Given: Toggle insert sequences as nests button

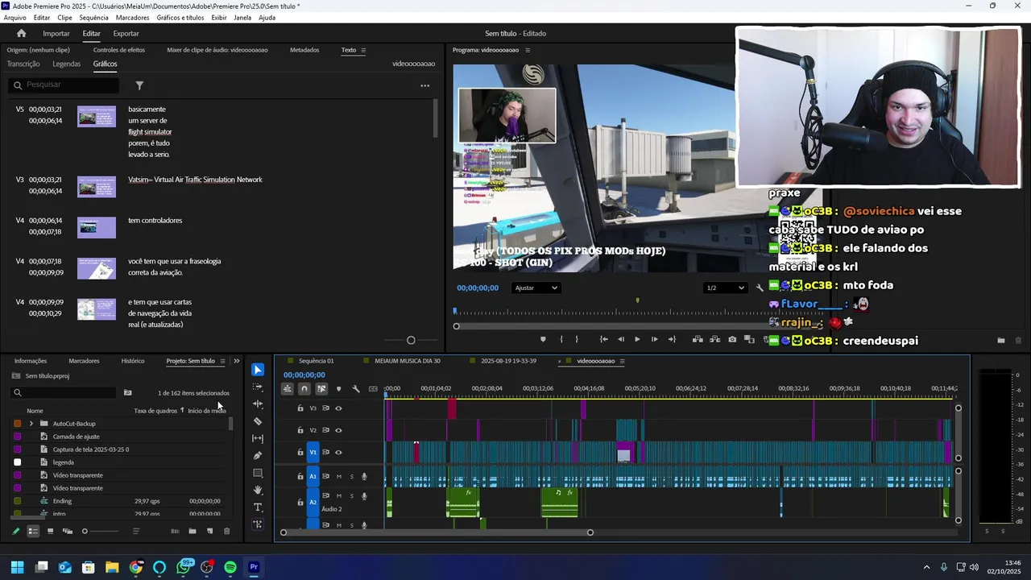Looking at the screenshot, I should coord(287,389).
